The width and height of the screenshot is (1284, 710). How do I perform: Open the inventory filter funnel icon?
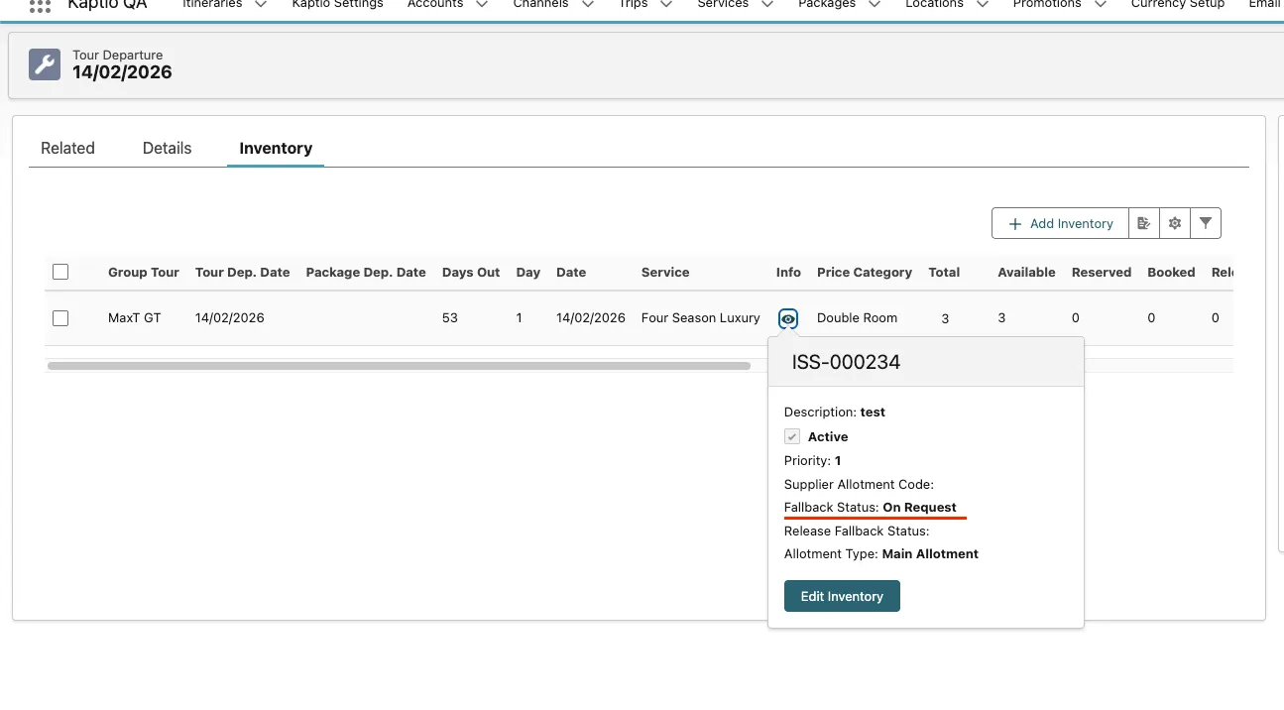(1205, 223)
